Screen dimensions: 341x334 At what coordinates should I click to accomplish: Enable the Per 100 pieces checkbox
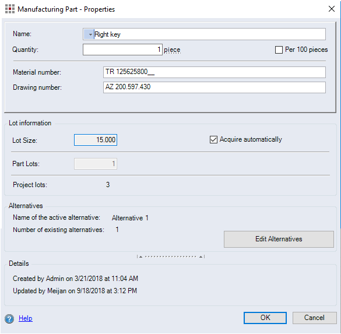(279, 50)
